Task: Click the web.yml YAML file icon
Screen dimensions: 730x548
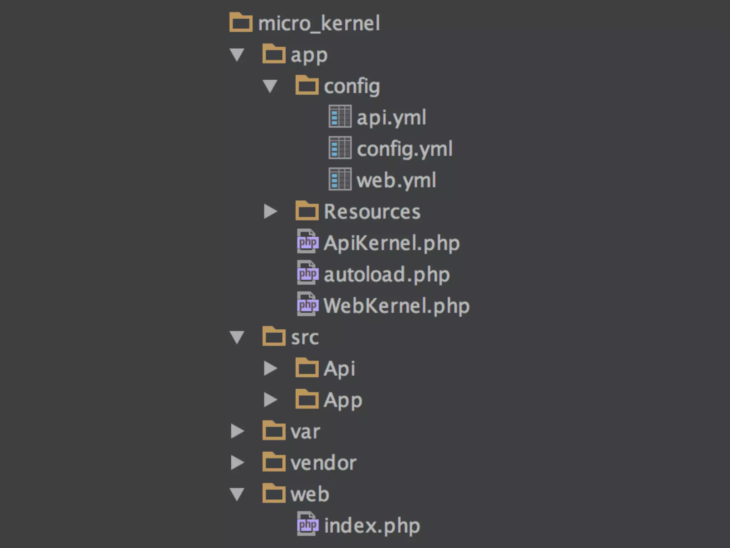Action: pos(340,179)
